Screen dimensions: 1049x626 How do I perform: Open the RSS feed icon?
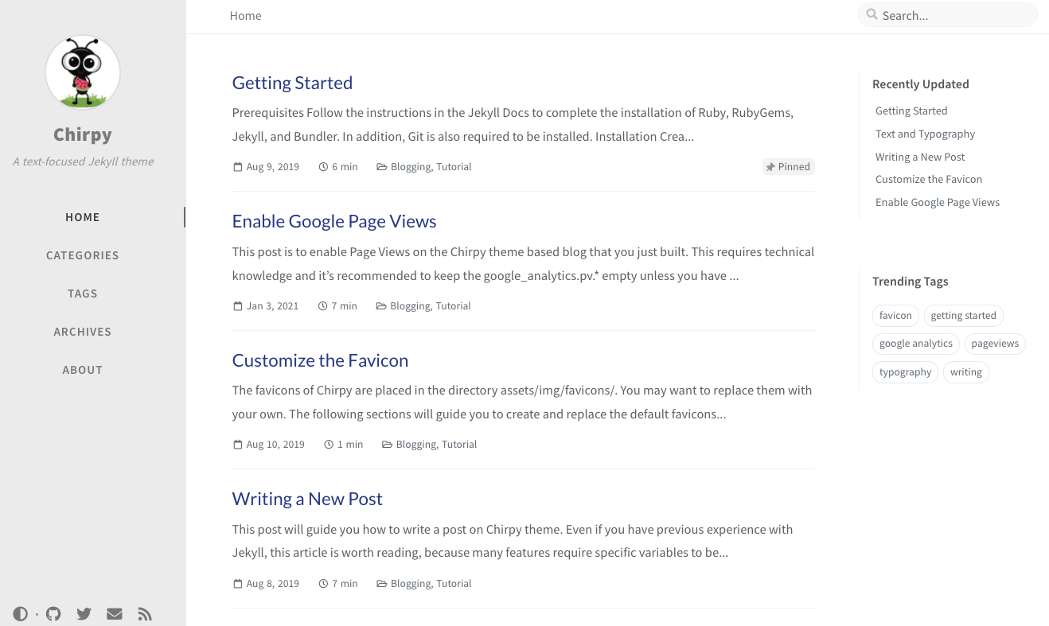coord(145,614)
